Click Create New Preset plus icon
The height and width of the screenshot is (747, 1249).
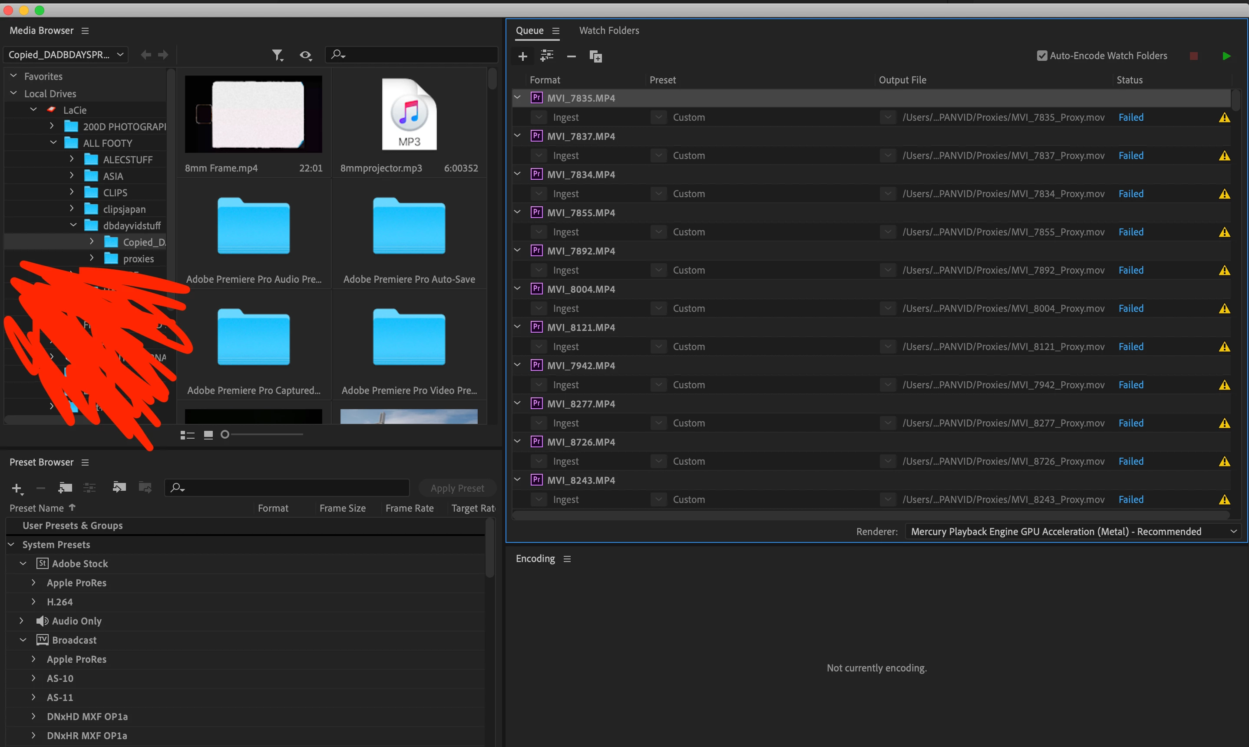pos(17,488)
